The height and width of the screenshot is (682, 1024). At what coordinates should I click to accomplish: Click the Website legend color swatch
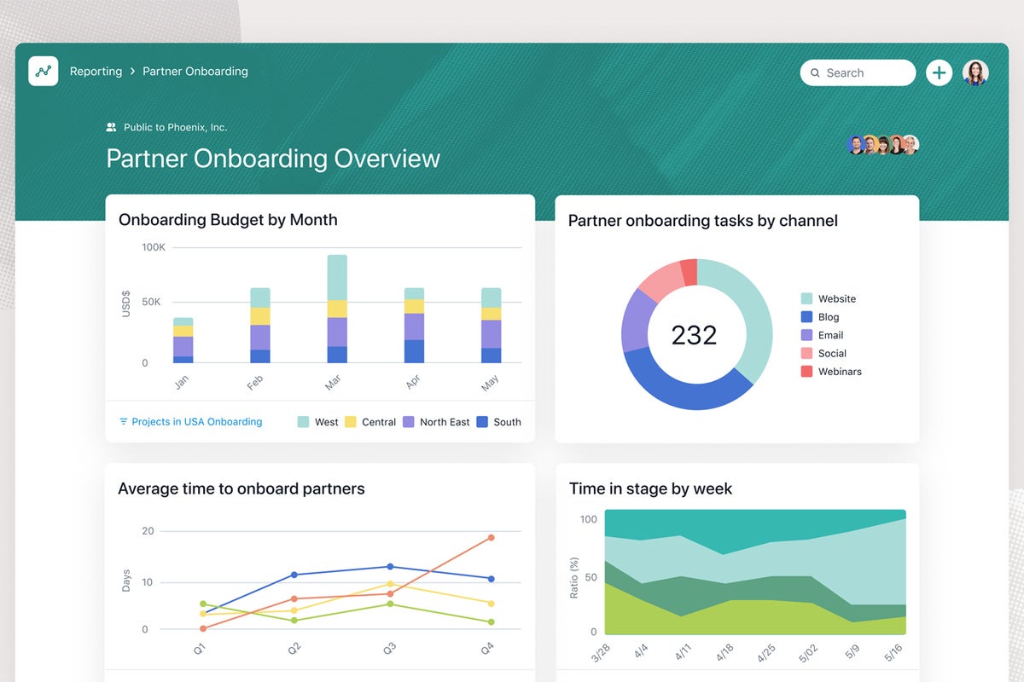coord(806,298)
